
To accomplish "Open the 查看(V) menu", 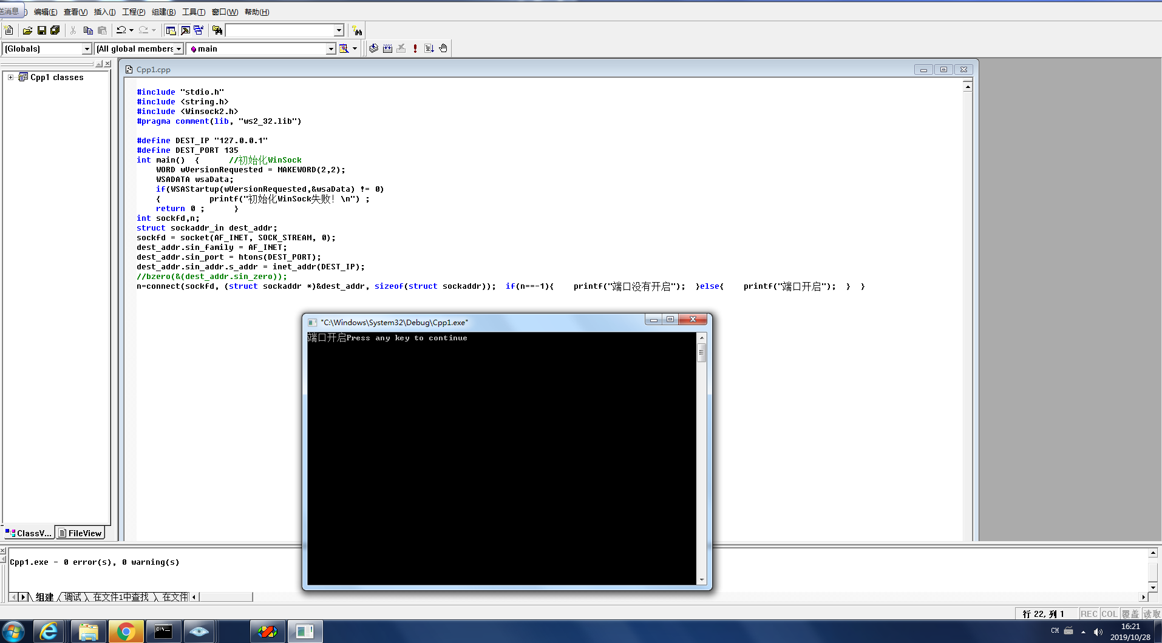I will 76,12.
